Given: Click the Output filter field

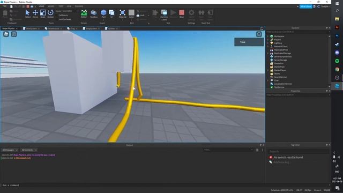Looking at the screenshot, I should click(x=228, y=150).
